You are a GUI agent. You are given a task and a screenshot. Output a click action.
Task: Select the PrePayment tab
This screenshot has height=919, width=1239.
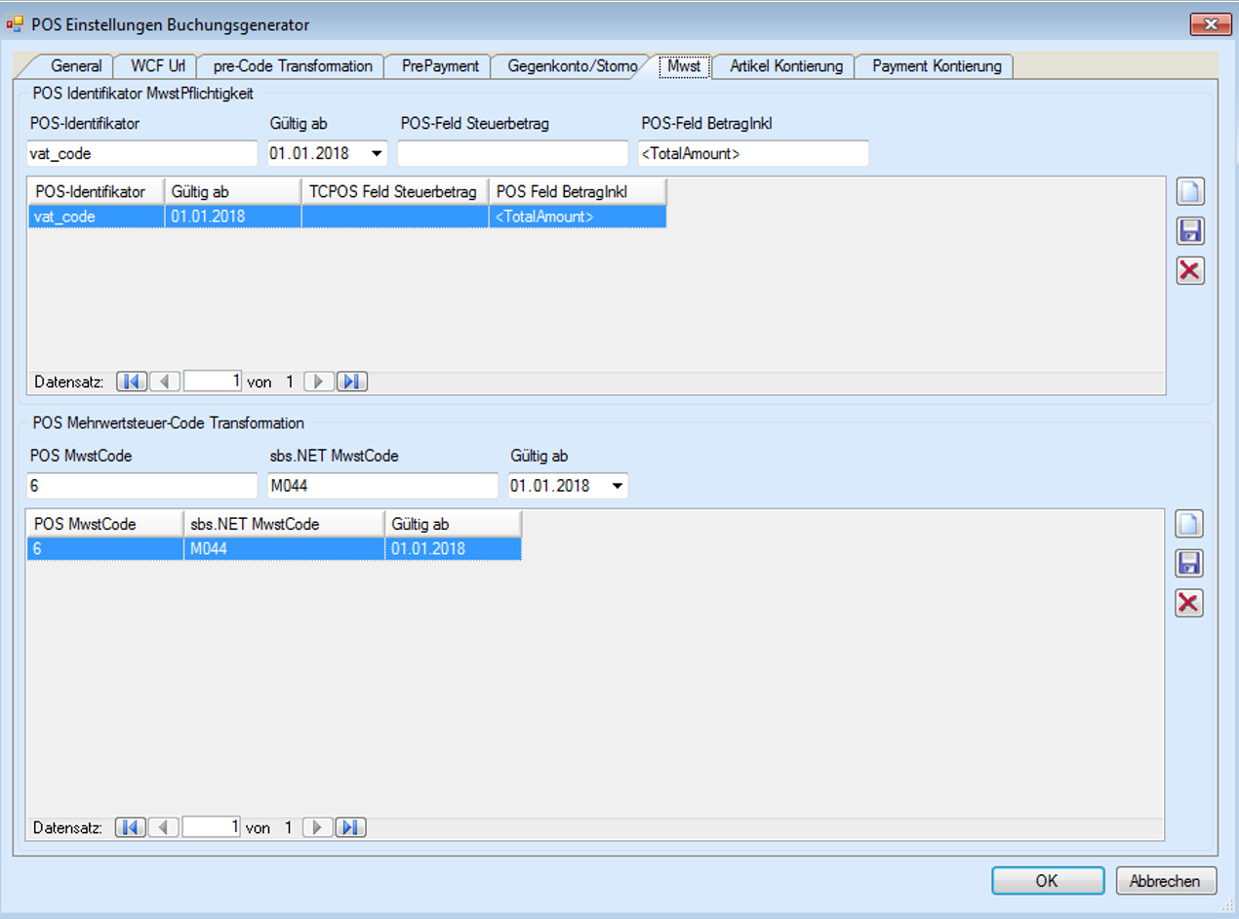(440, 66)
